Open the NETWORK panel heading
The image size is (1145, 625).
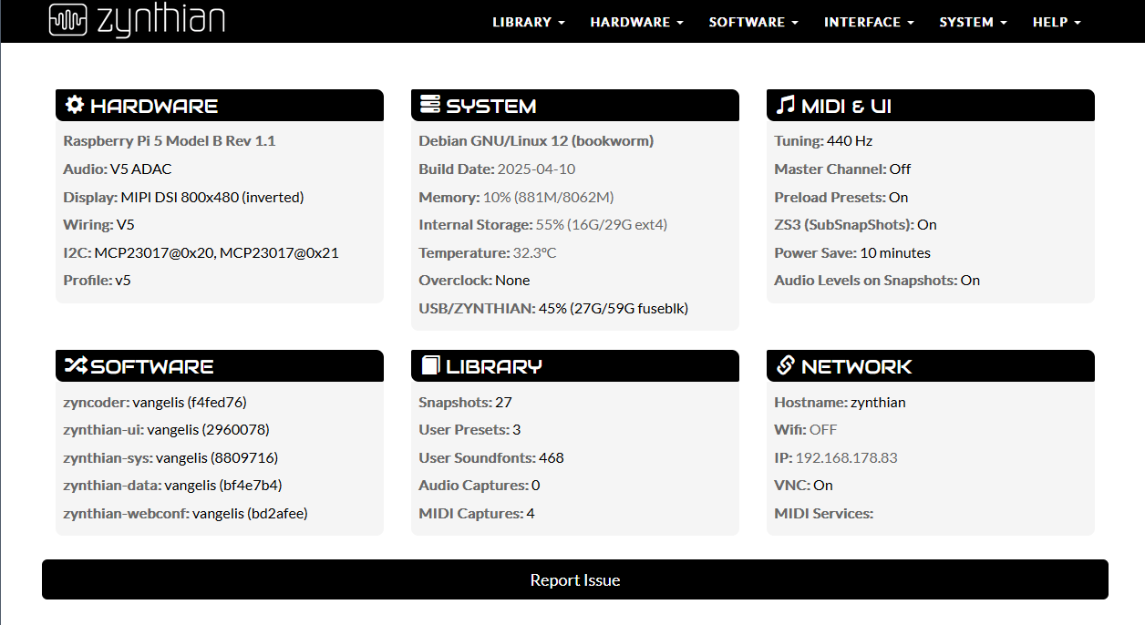tap(931, 365)
